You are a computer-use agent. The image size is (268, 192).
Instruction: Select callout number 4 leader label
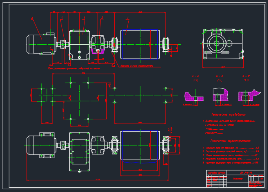click(x=32, y=18)
